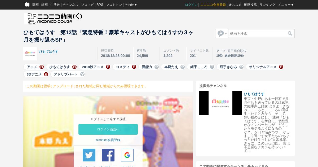Open ランキング in top bar
Image resolution: width=318 pixels, height=167 pixels.
click(x=267, y=5)
